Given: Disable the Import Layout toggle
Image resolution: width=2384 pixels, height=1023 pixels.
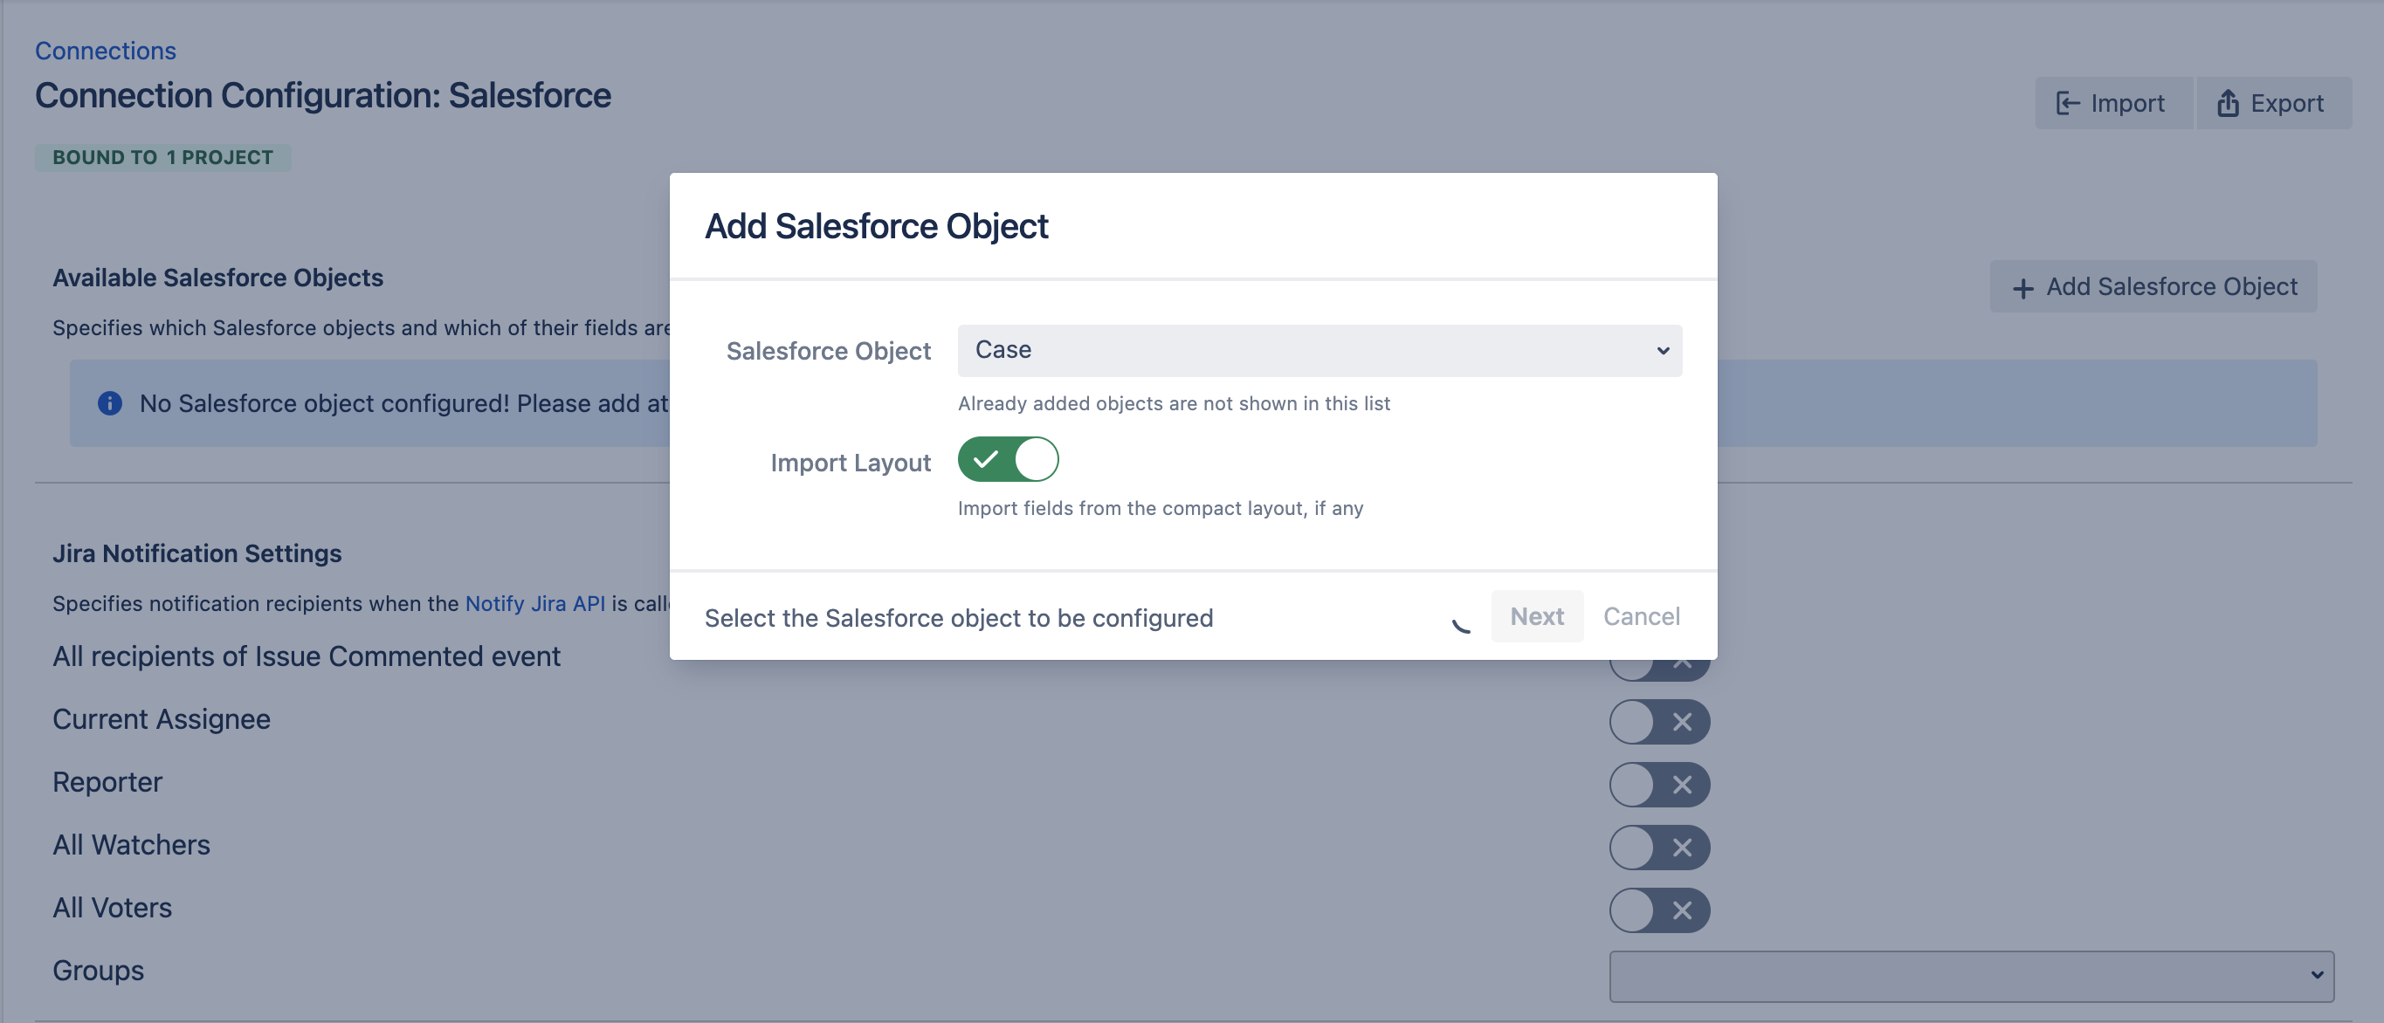Looking at the screenshot, I should click(1008, 459).
